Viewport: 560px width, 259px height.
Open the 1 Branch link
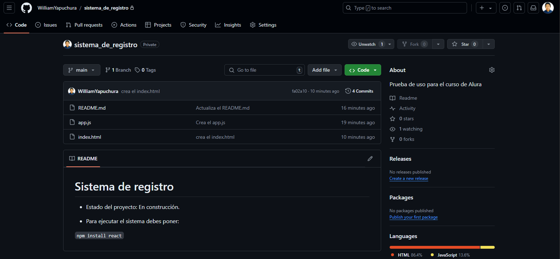(118, 70)
